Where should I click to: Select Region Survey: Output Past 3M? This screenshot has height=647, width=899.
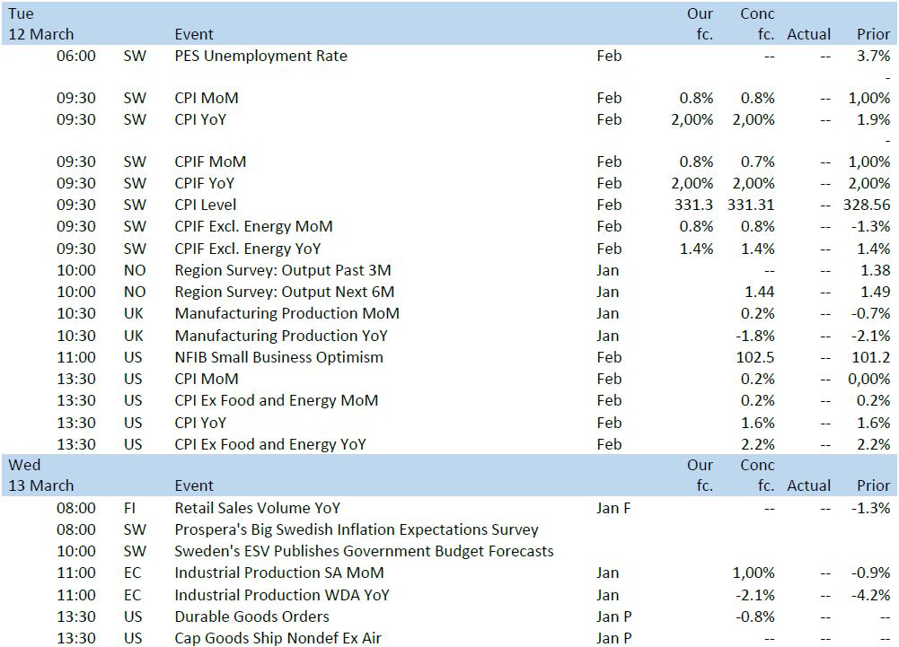(283, 270)
